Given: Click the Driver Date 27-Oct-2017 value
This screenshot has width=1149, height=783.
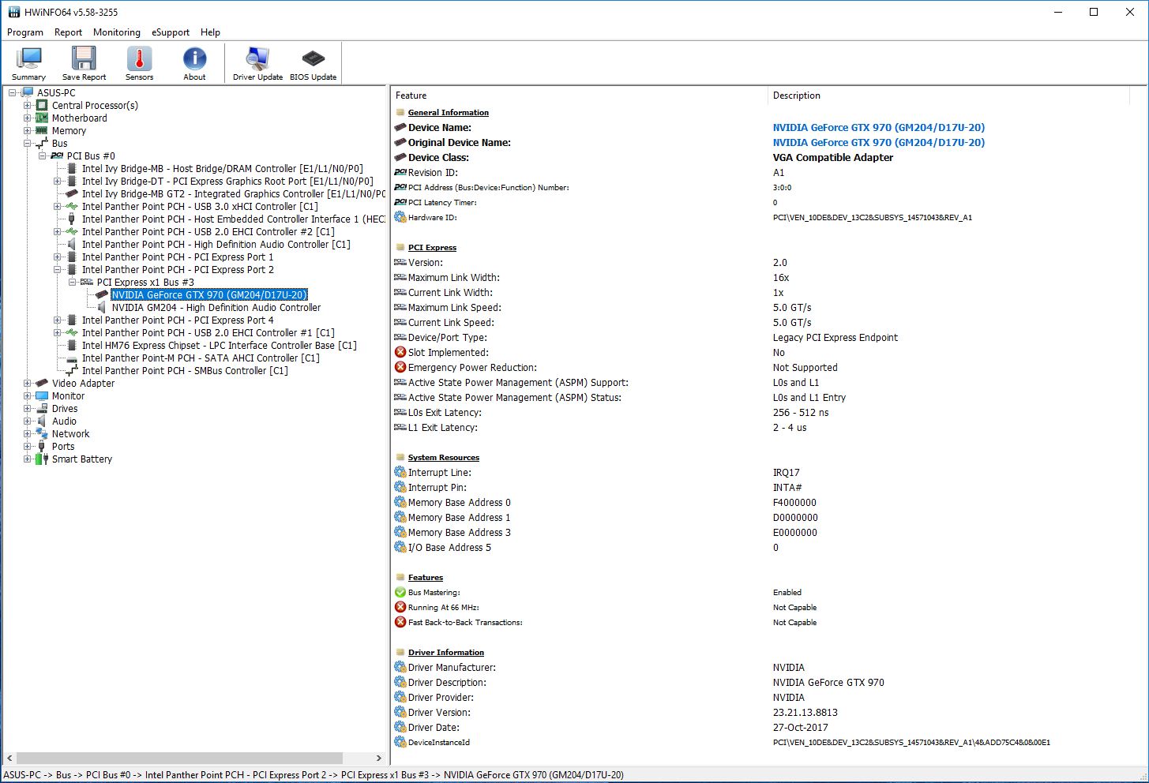Looking at the screenshot, I should click(800, 727).
